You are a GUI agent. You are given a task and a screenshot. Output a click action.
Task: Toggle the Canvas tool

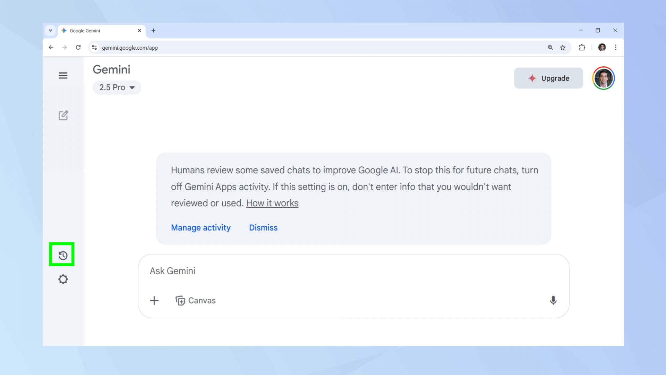coord(196,300)
